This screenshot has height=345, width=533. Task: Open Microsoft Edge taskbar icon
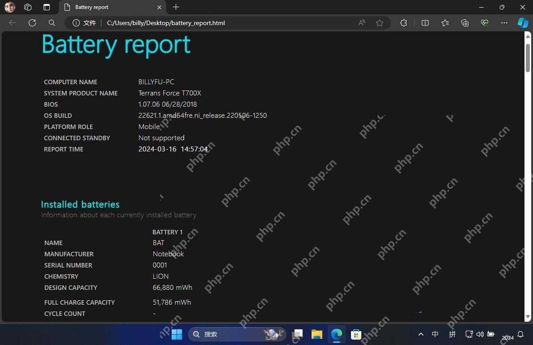click(x=337, y=334)
